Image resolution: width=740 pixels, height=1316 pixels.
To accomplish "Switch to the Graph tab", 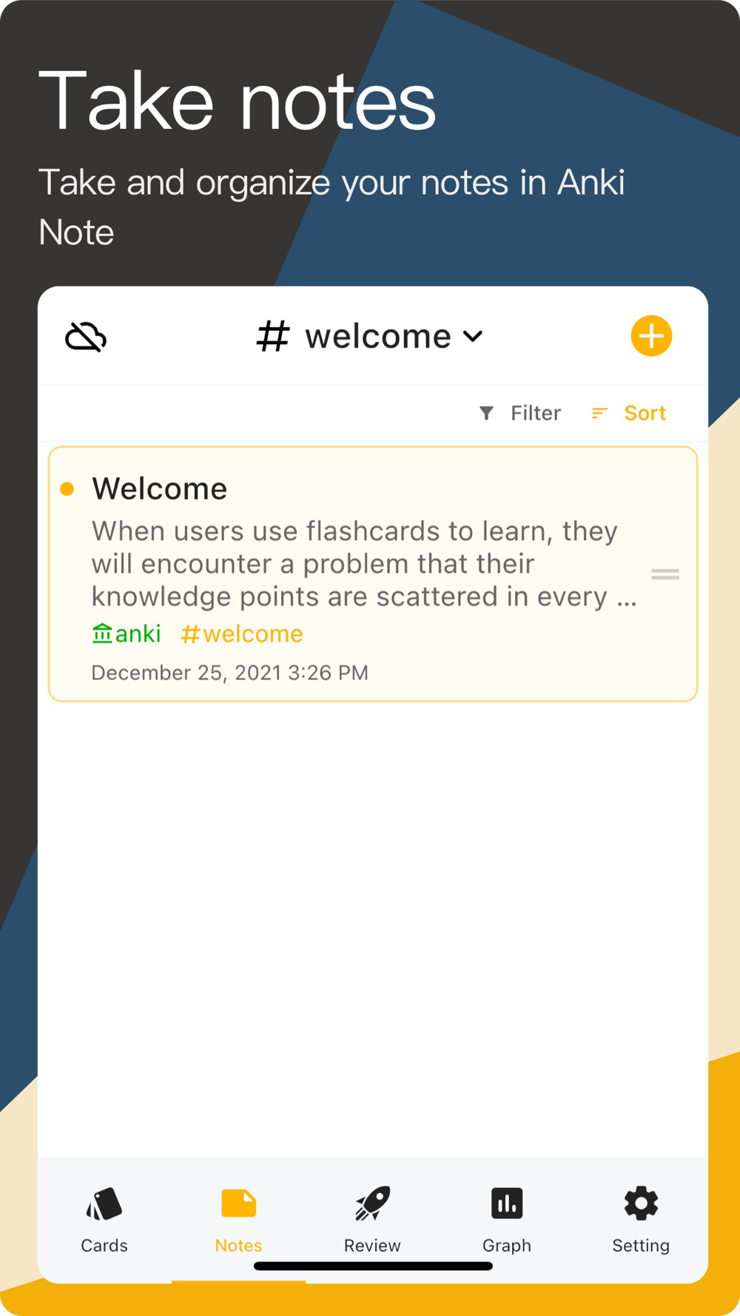I will tap(507, 1220).
